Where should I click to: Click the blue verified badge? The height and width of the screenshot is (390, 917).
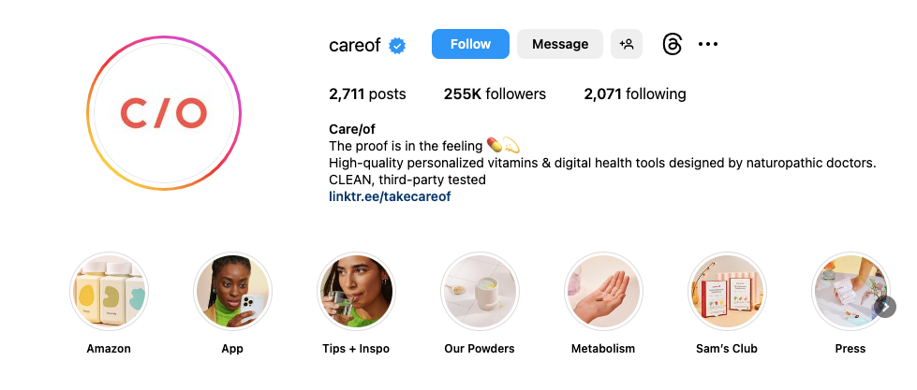tap(398, 45)
